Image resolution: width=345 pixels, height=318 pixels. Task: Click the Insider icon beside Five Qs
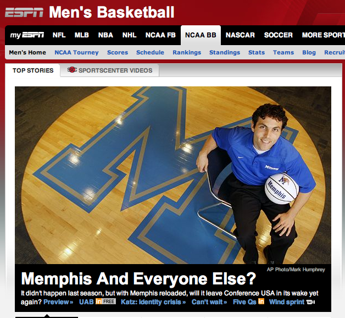click(261, 301)
